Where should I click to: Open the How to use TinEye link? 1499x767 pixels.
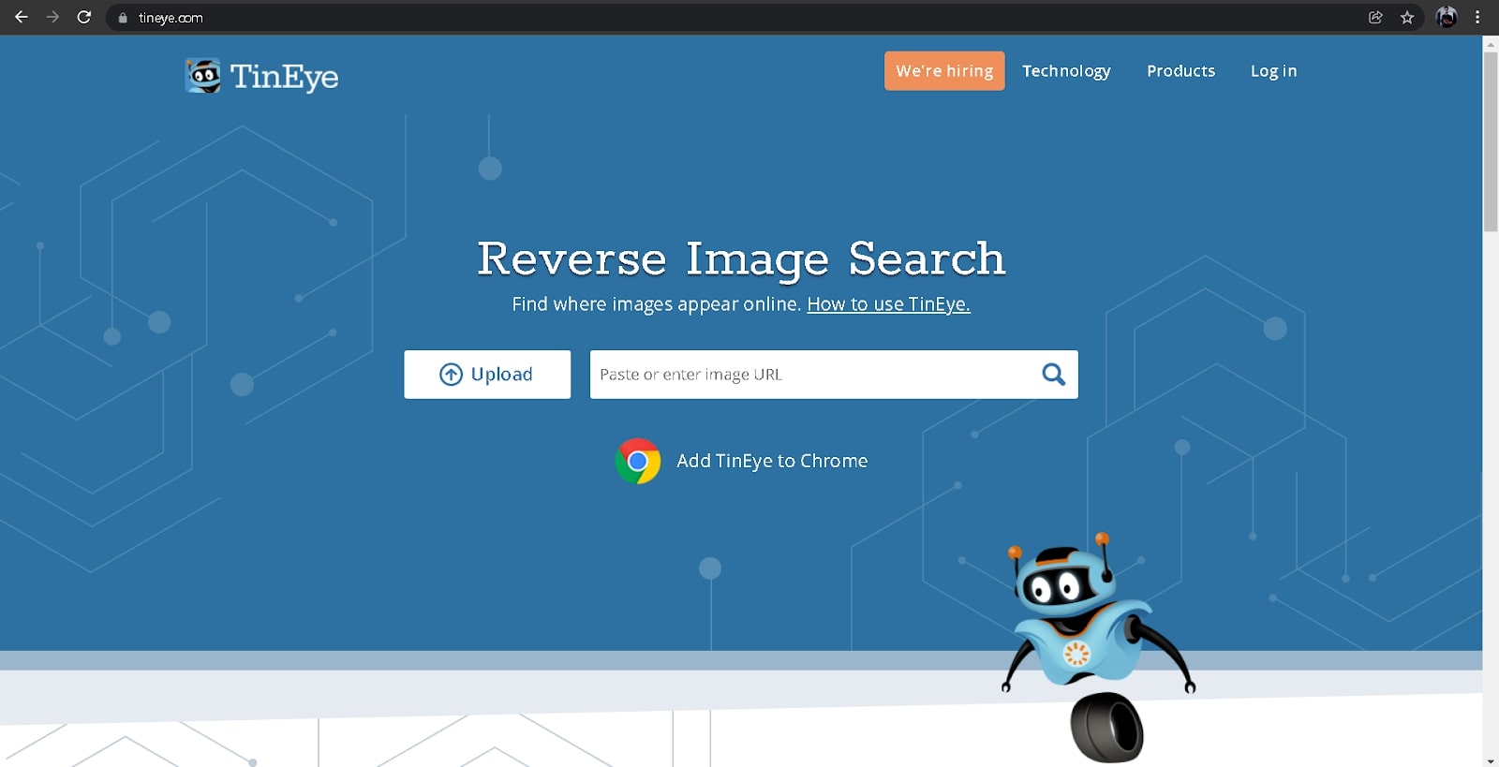coord(888,304)
